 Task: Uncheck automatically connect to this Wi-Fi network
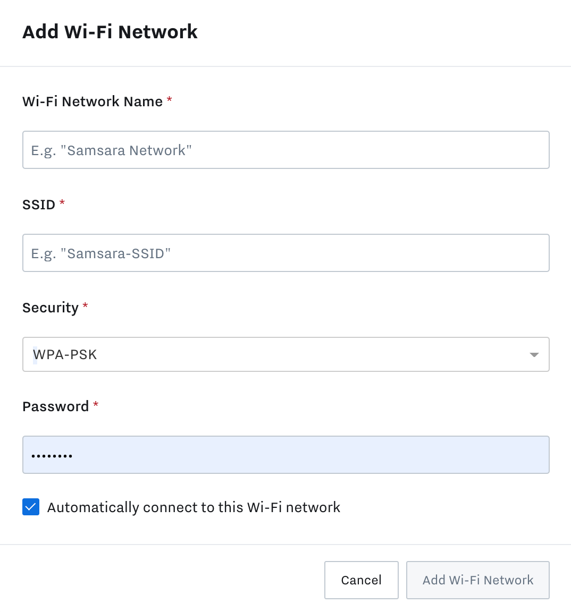(30, 507)
